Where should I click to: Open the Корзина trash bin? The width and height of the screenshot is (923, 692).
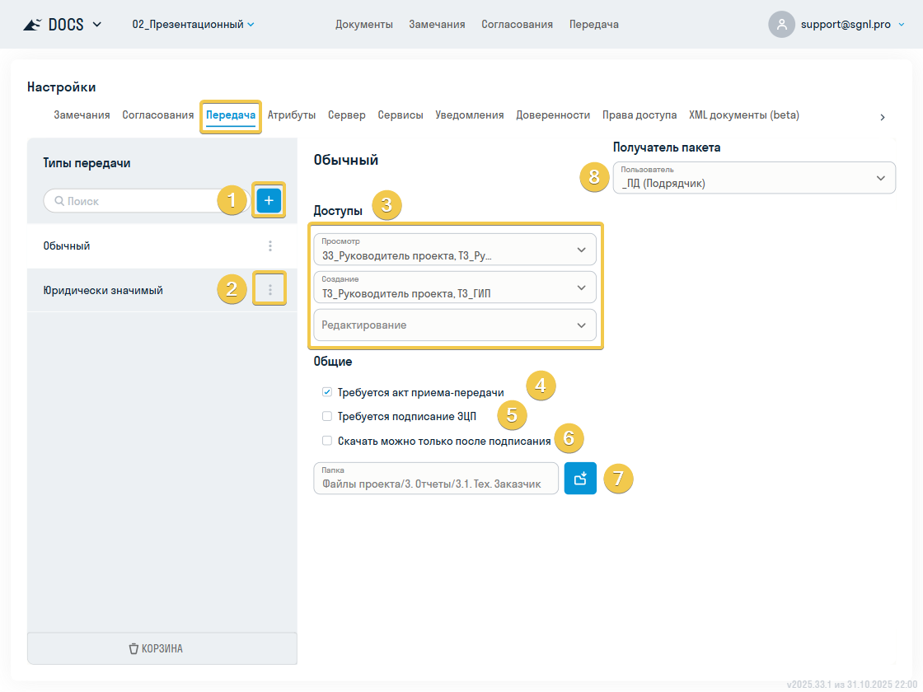162,648
